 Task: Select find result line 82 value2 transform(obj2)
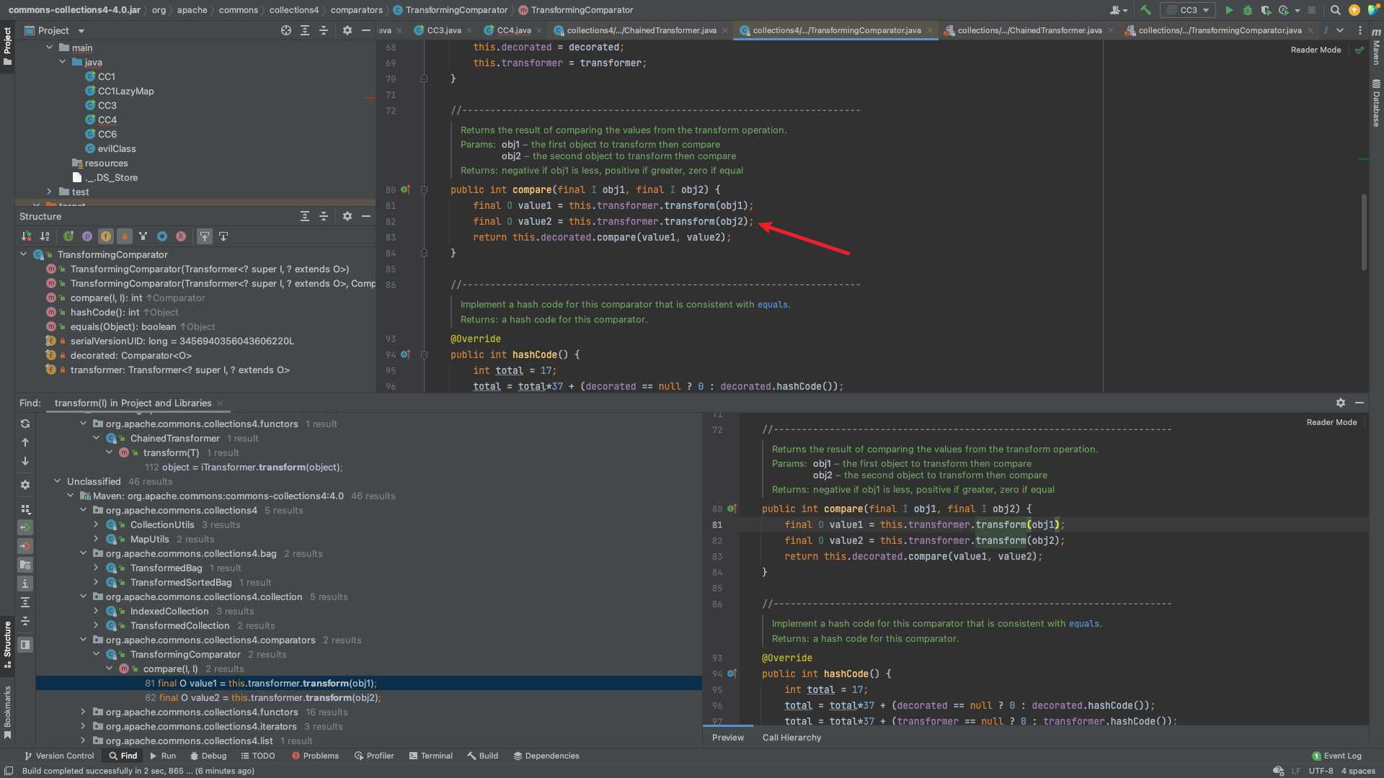click(262, 697)
